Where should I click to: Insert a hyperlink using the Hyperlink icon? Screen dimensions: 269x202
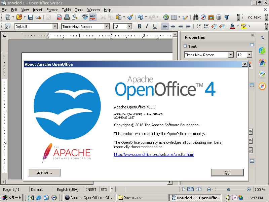click(x=166, y=17)
